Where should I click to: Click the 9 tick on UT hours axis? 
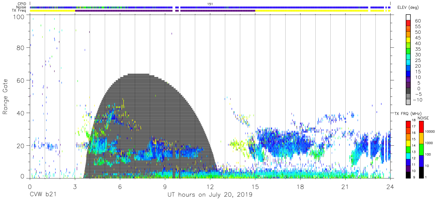coord(165,187)
